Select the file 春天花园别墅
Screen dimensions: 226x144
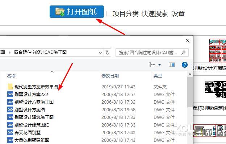(28, 133)
